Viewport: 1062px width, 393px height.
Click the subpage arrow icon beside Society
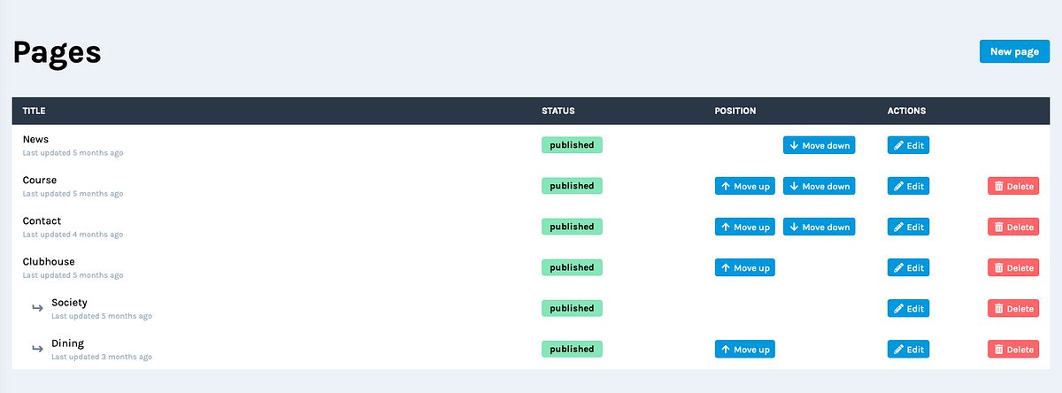37,308
